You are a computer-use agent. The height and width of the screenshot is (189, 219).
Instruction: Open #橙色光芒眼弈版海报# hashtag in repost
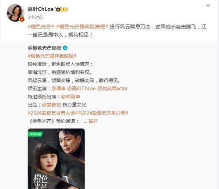[52, 56]
